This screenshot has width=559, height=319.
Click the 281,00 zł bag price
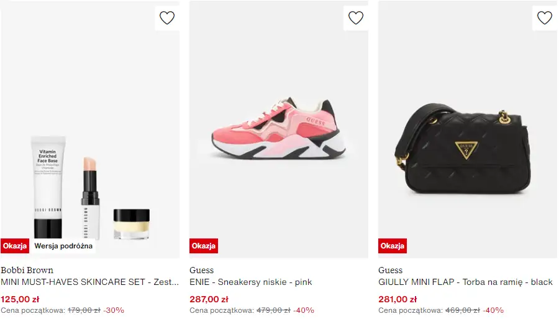pyautogui.click(x=398, y=299)
